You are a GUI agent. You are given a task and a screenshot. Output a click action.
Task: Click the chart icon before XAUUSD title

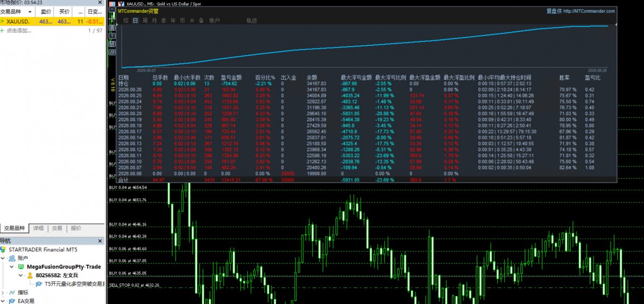[121, 3]
